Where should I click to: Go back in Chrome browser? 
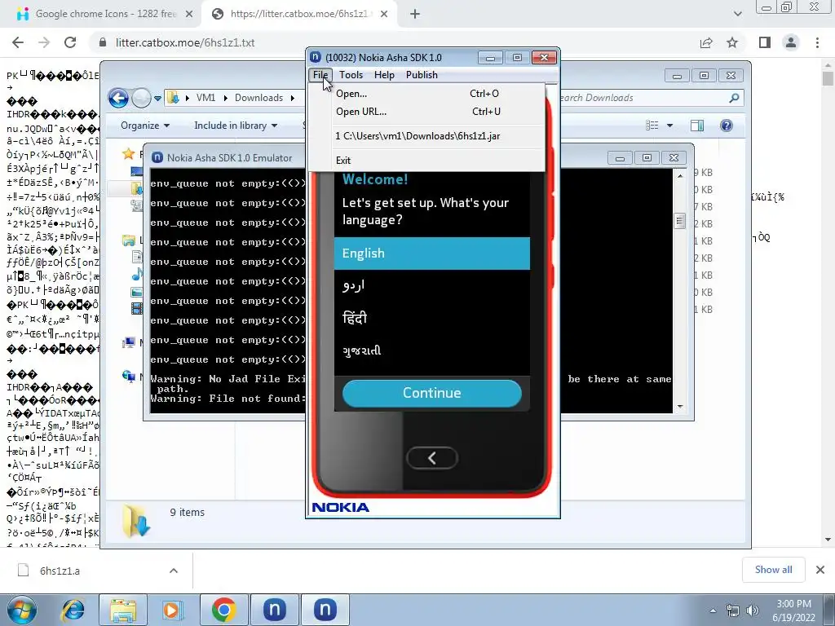pos(18,42)
